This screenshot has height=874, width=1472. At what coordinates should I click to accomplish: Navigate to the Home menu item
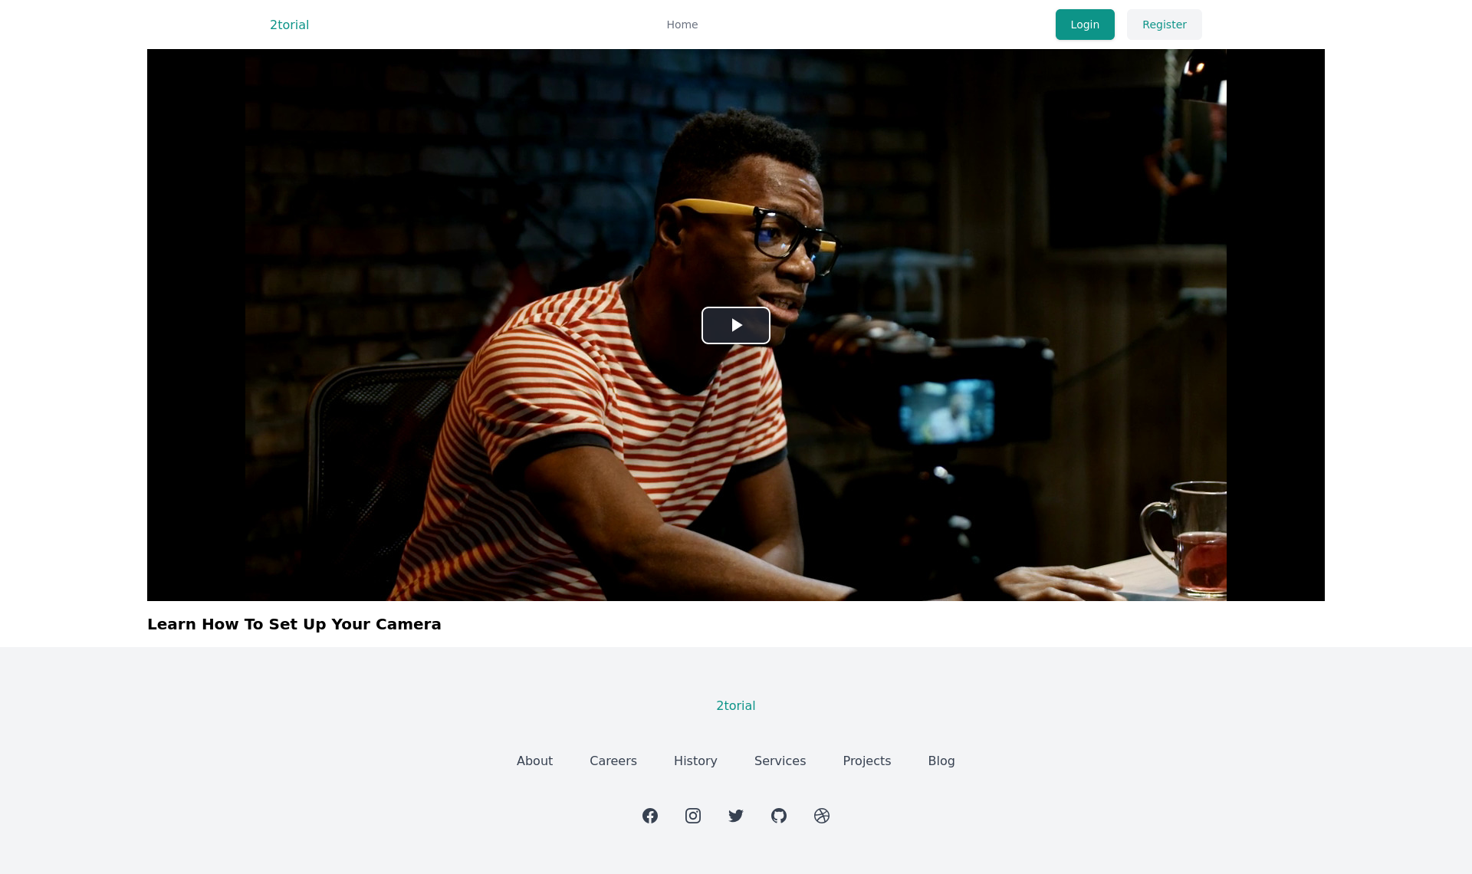point(682,24)
